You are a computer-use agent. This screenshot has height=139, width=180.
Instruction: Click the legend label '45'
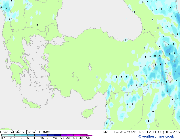(x=81, y=138)
